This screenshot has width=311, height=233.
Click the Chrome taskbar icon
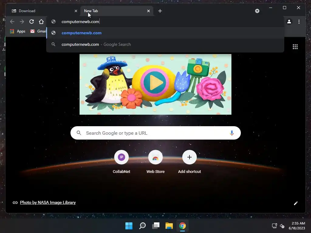[x=183, y=226]
